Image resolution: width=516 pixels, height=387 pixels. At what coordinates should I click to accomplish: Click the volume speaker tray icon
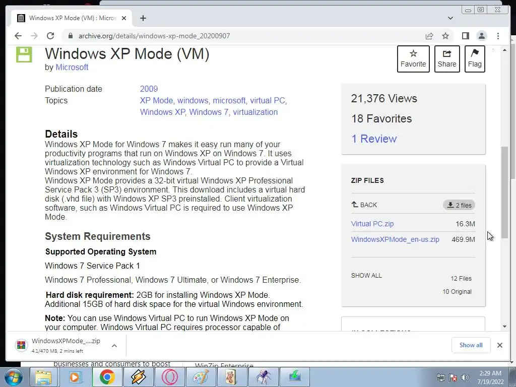pyautogui.click(x=465, y=377)
